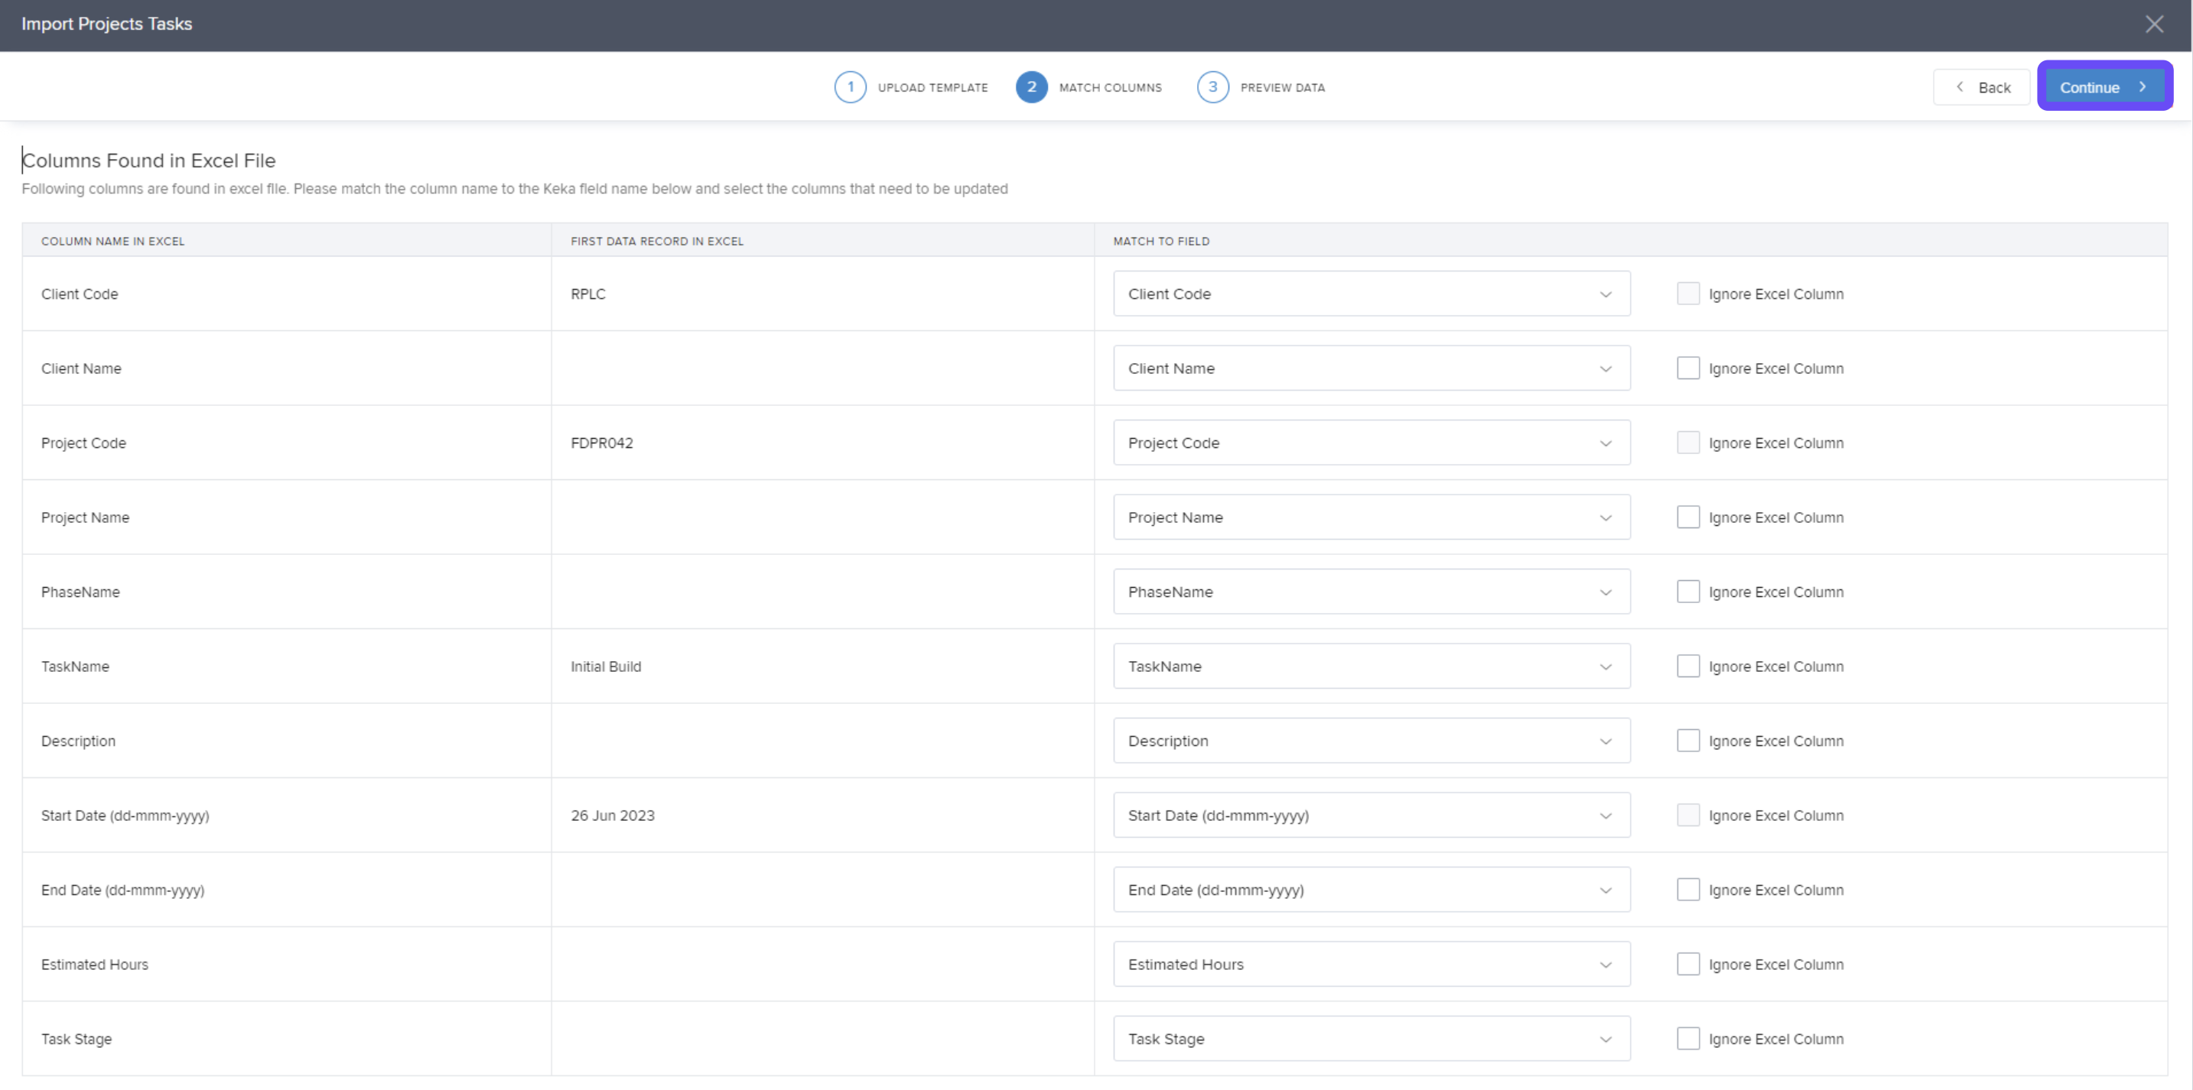Go to the Upload Template step label
This screenshot has width=2193, height=1090.
click(932, 88)
